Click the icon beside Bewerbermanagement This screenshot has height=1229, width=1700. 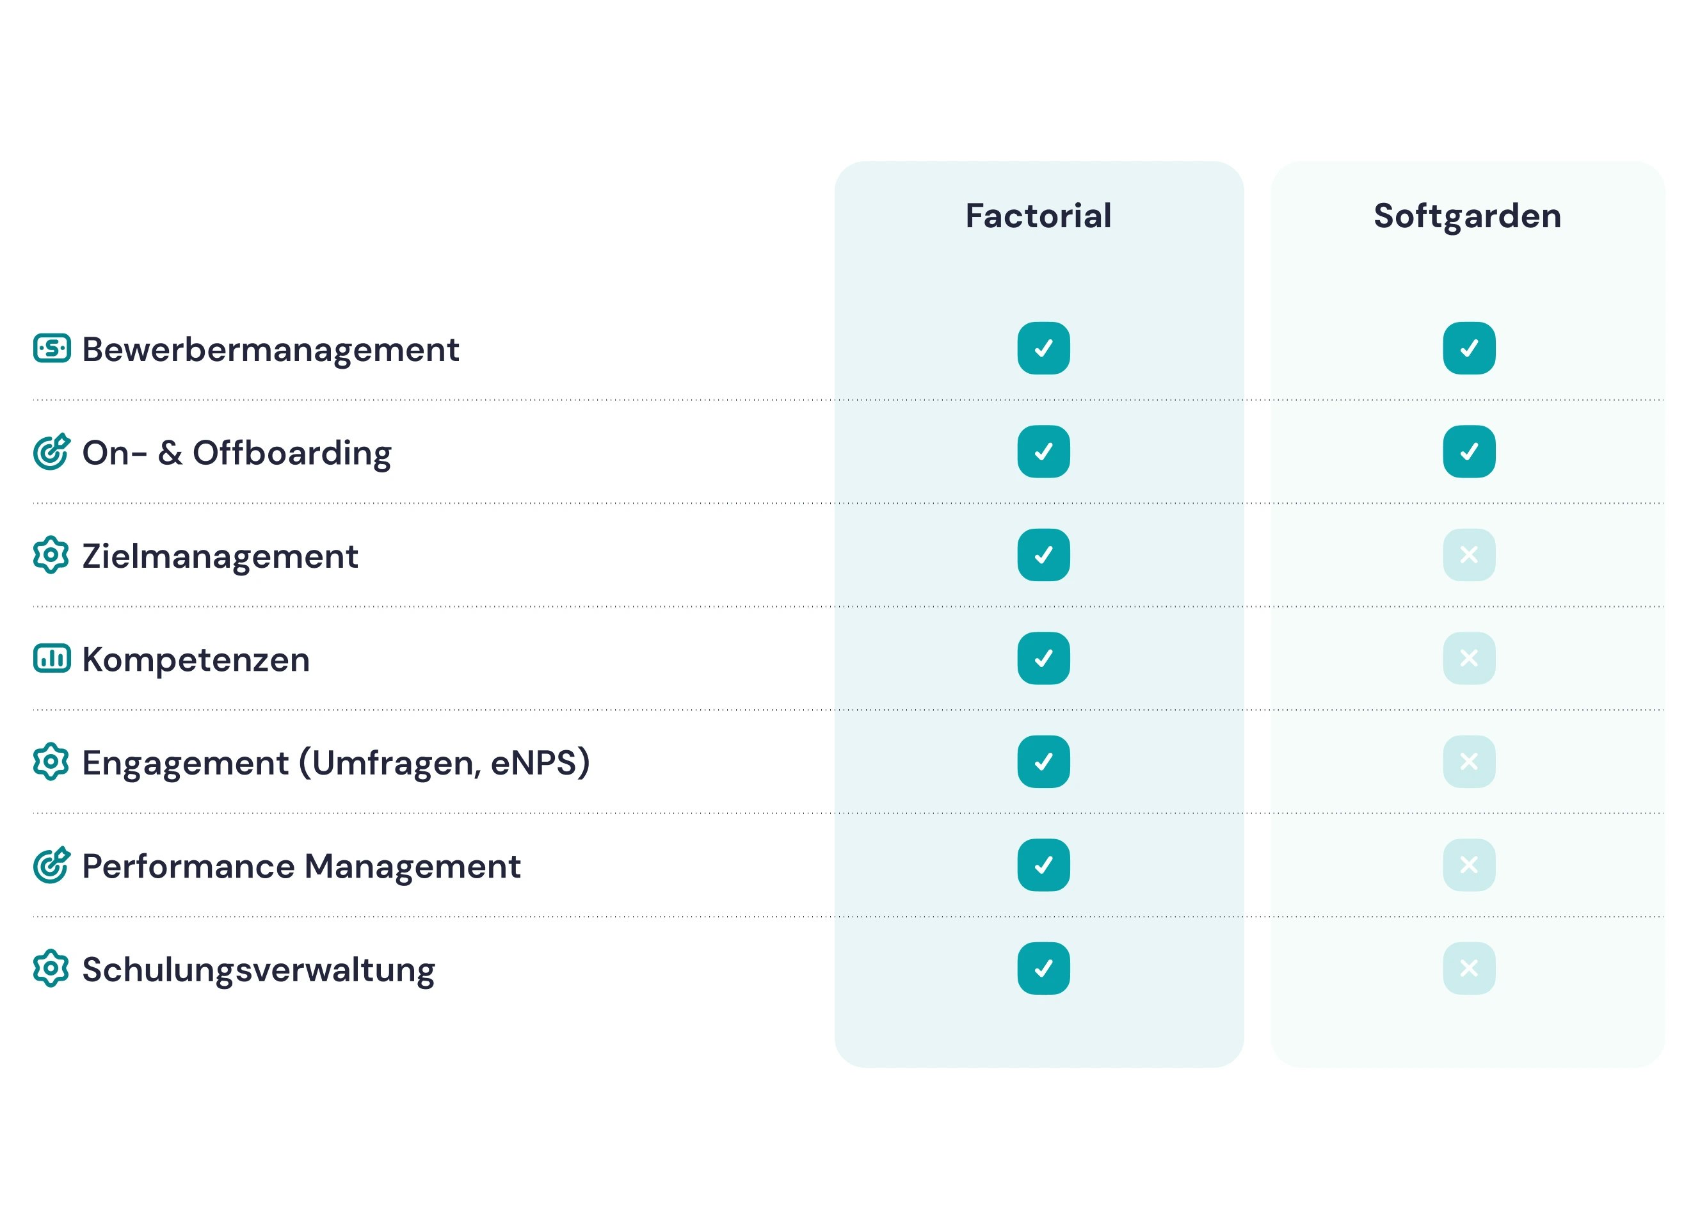coord(52,348)
